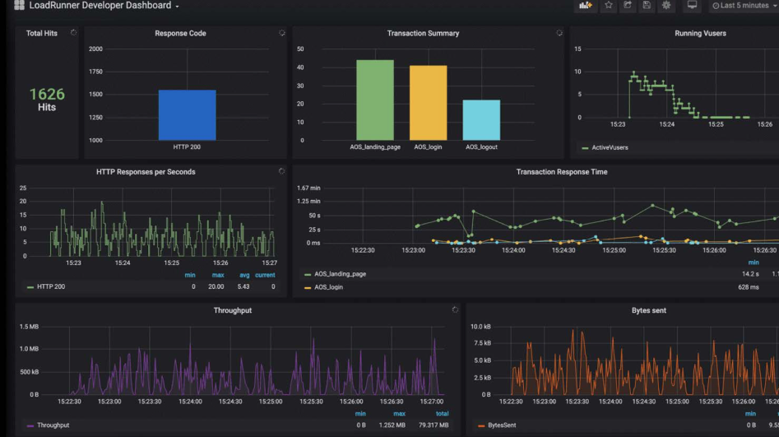Open the Share dashboard icon
This screenshot has width=779, height=437.
(x=628, y=6)
